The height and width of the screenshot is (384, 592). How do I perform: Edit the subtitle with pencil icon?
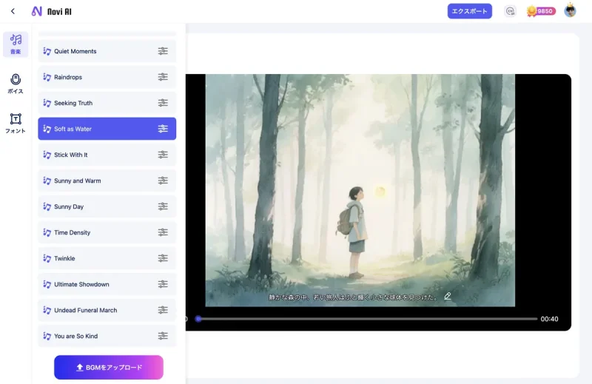[x=447, y=296]
